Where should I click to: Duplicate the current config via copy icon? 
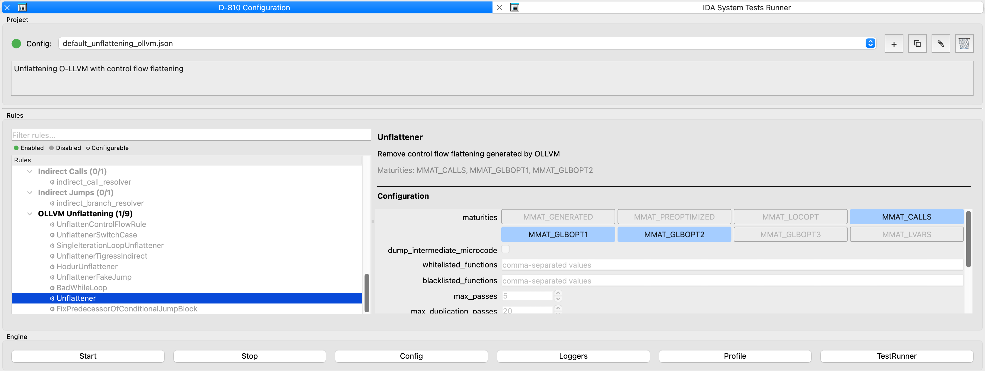[x=917, y=43]
